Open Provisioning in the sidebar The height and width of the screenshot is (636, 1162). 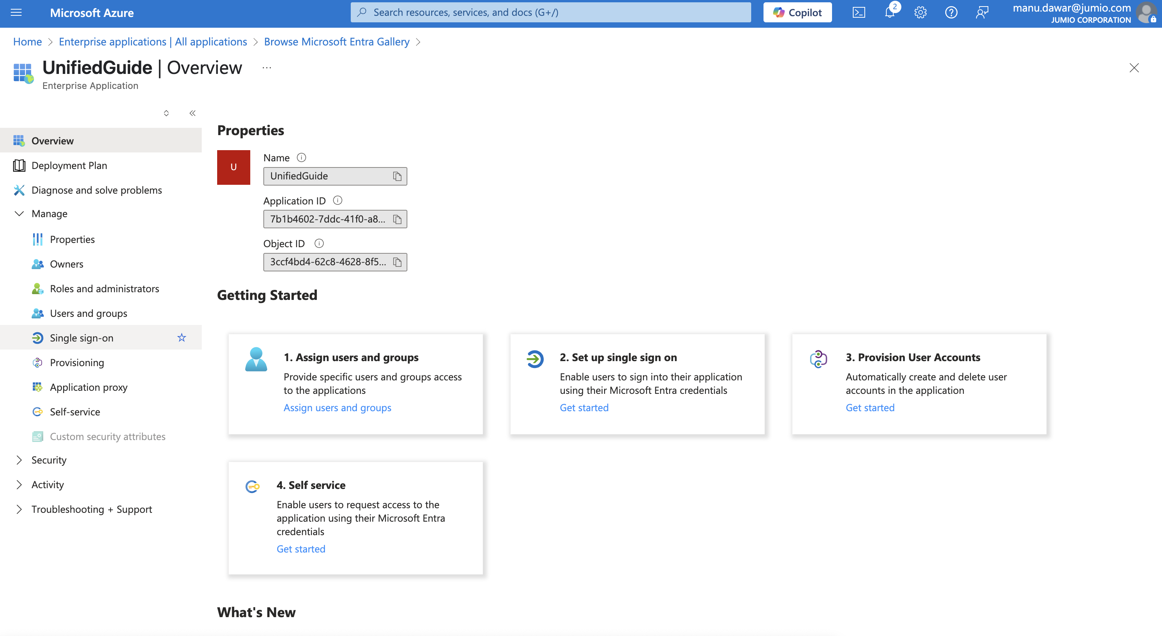77,363
